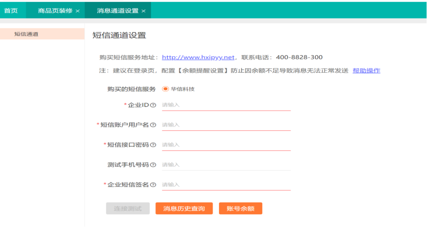This screenshot has height=227, width=427.
Task: Select the 消息通道设置 tab
Action: pyautogui.click(x=117, y=10)
